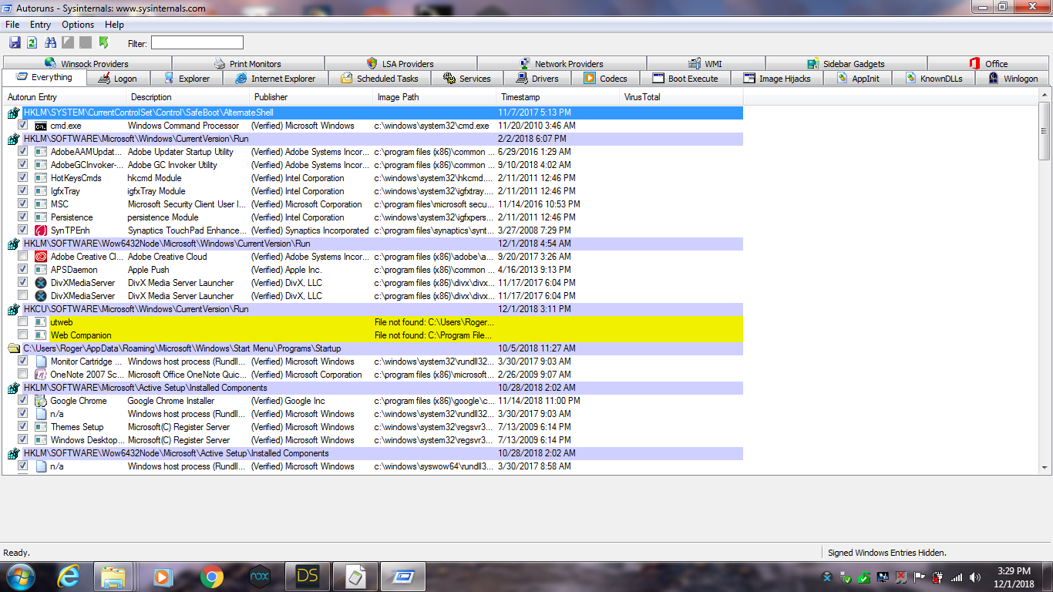This screenshot has width=1053, height=592.
Task: Click the power plug tray icon
Action: [938, 577]
